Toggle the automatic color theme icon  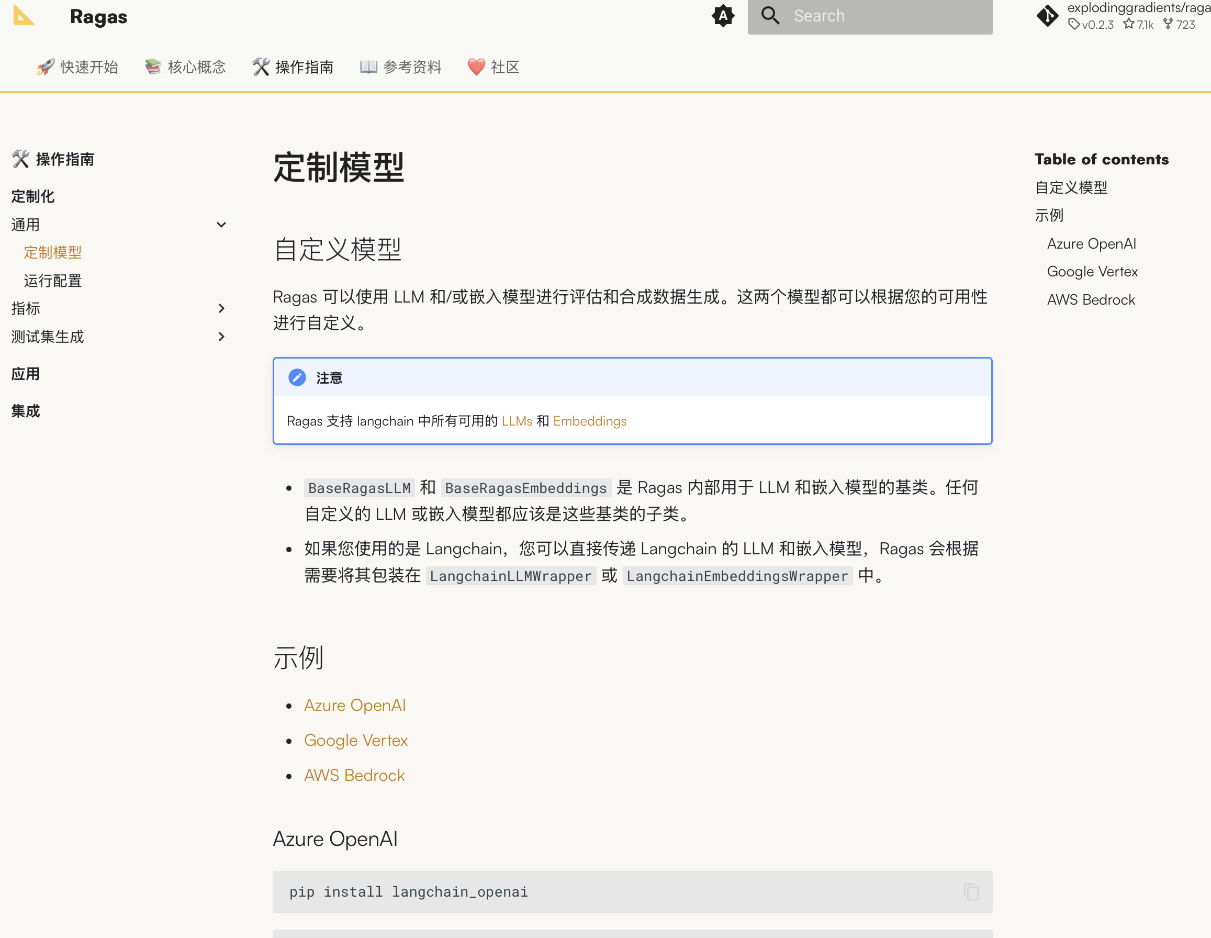click(723, 16)
